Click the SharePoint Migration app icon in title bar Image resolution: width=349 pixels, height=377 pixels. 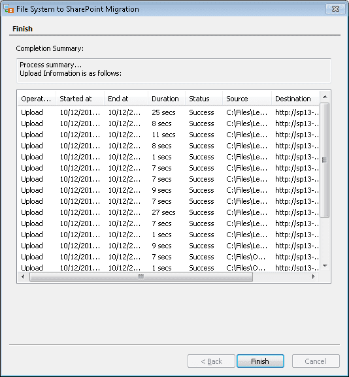click(x=8, y=9)
